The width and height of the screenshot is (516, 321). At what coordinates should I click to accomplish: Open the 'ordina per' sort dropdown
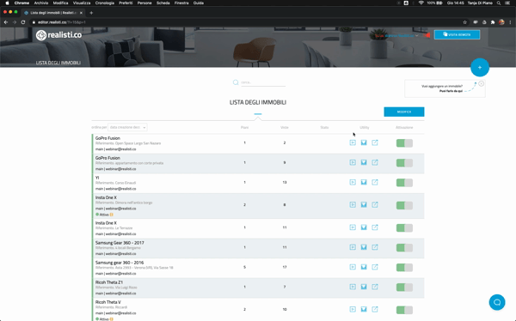click(x=127, y=127)
